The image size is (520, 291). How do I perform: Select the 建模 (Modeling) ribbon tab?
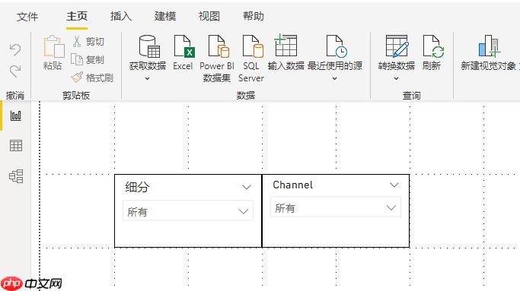pyautogui.click(x=164, y=16)
